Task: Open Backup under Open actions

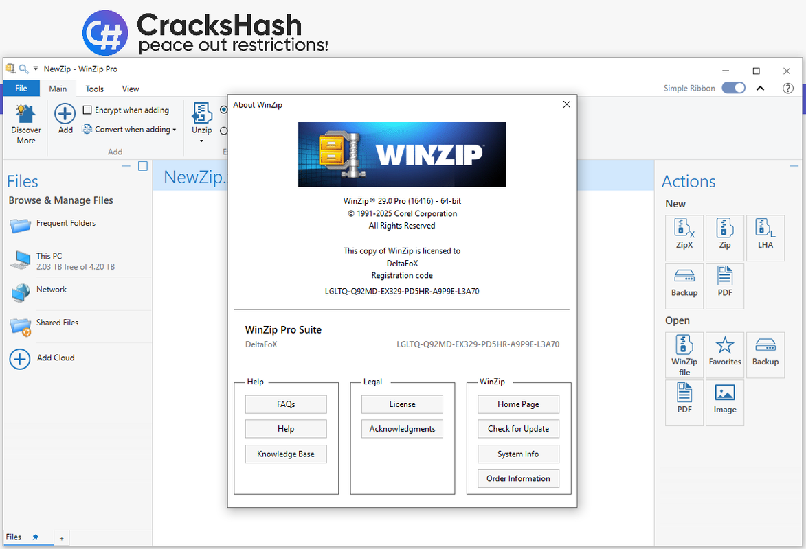Action: point(765,355)
